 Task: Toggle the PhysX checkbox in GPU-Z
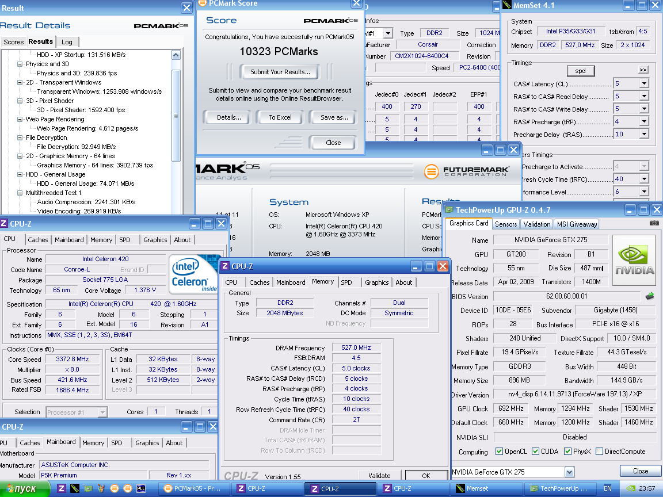tap(567, 452)
